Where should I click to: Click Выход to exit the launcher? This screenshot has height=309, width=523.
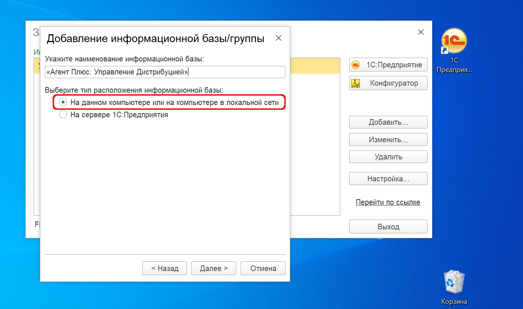[388, 227]
